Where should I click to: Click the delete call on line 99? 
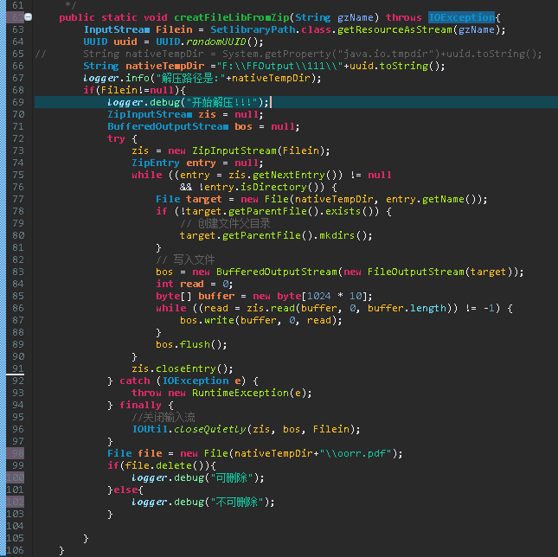[x=174, y=464]
